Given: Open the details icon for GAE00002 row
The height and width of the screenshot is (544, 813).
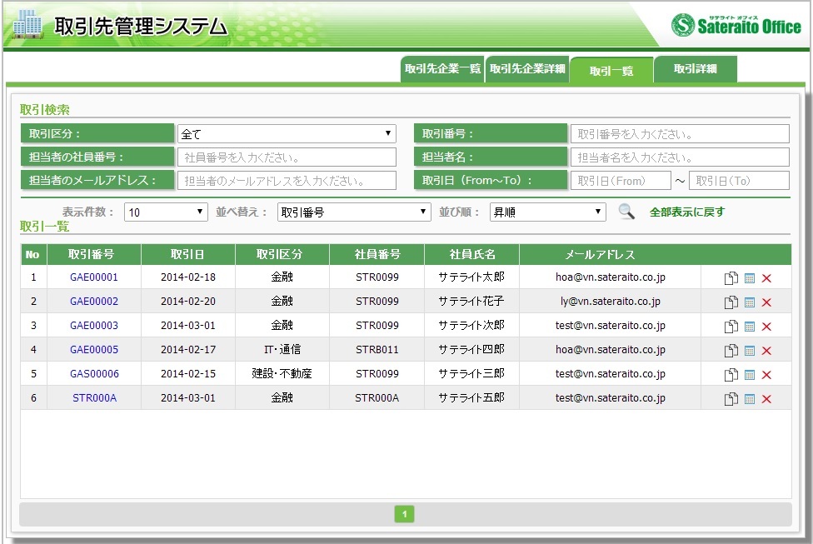Looking at the screenshot, I should 749,302.
